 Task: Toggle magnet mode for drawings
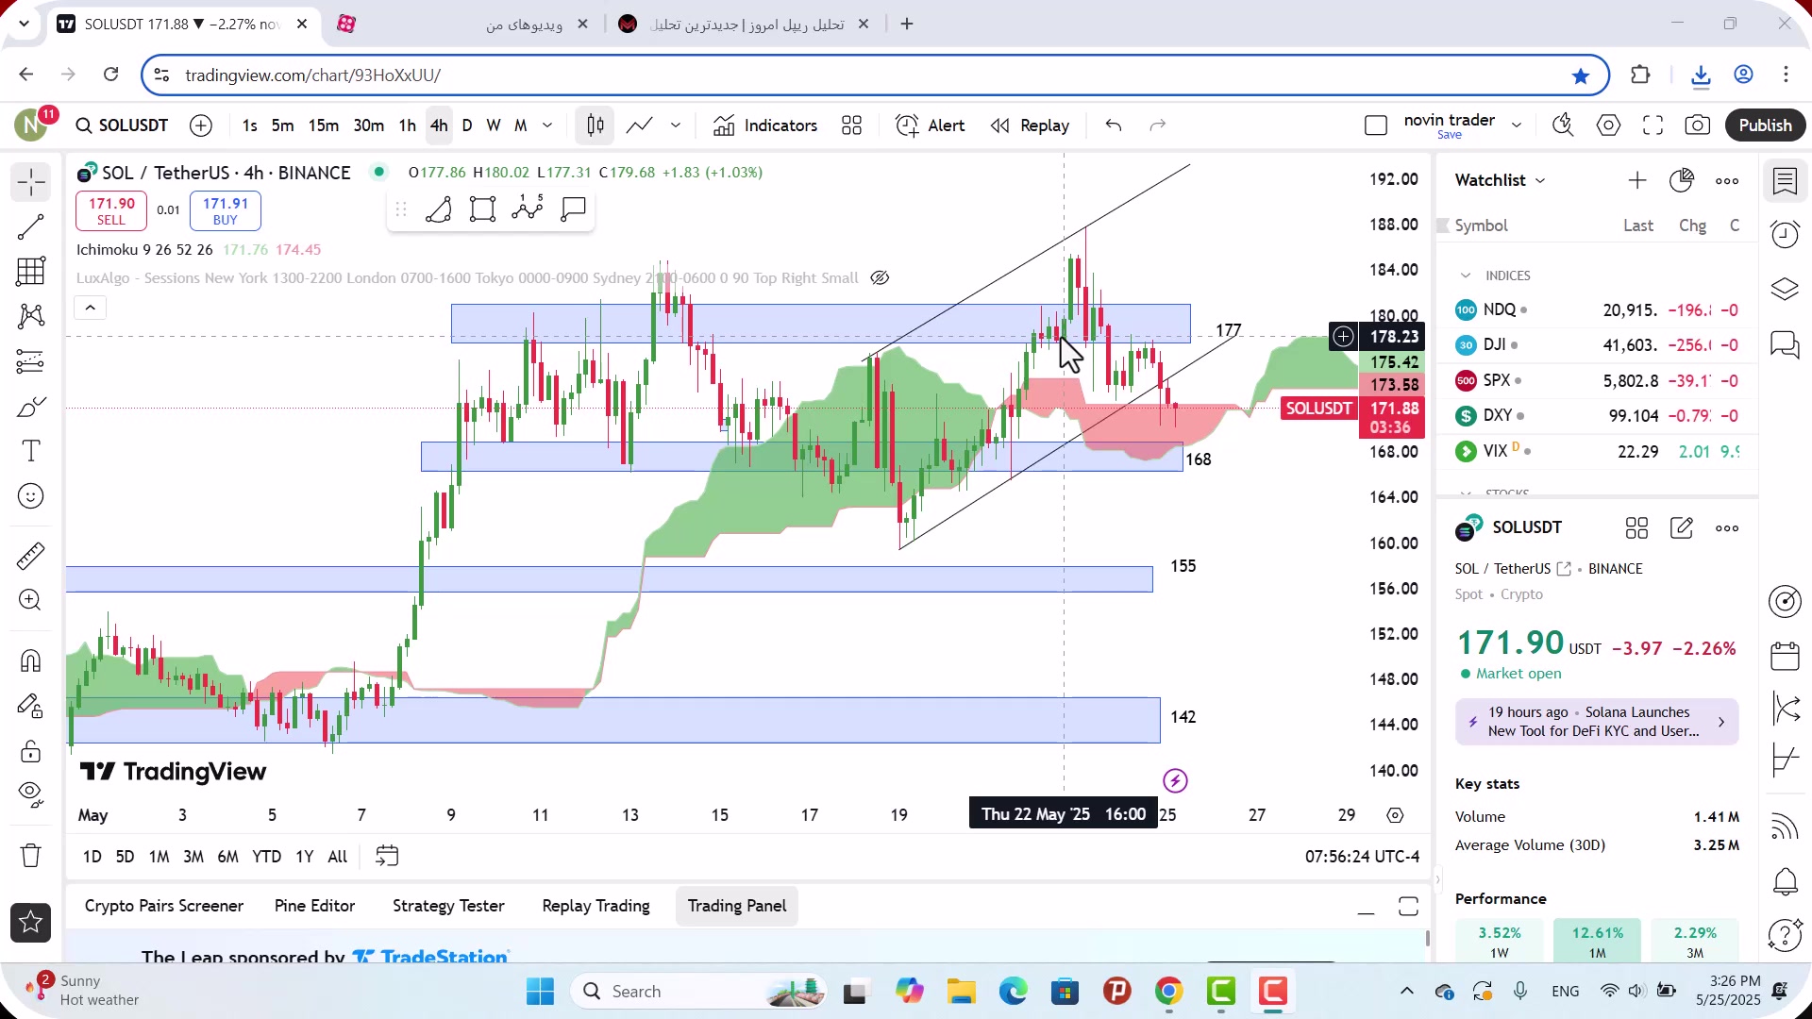[x=31, y=660]
